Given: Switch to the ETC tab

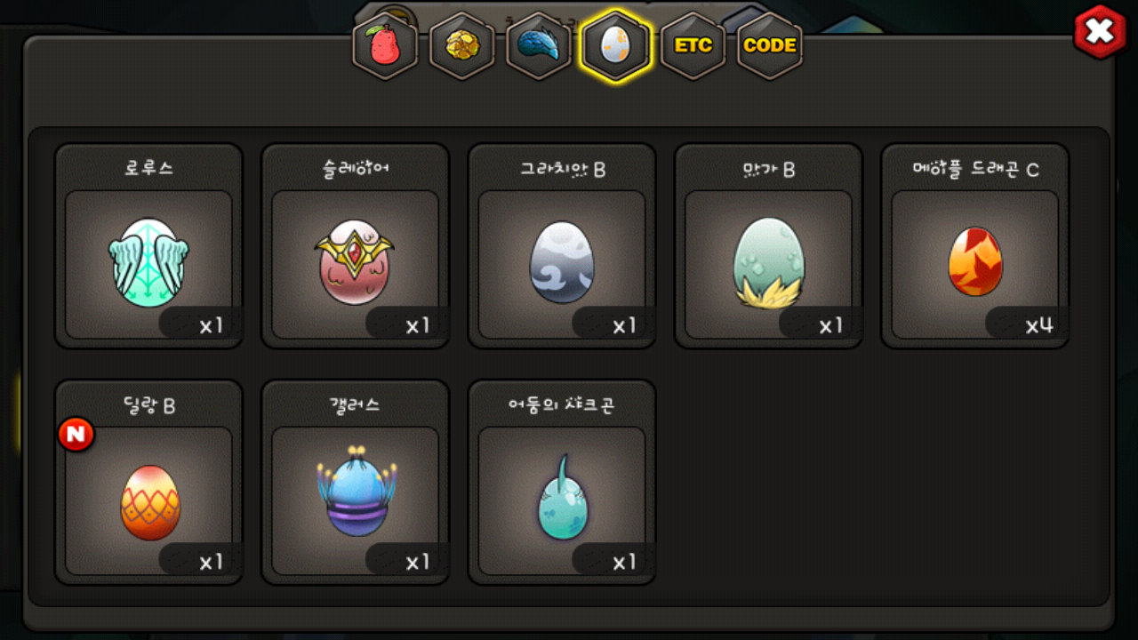Looking at the screenshot, I should click(693, 46).
